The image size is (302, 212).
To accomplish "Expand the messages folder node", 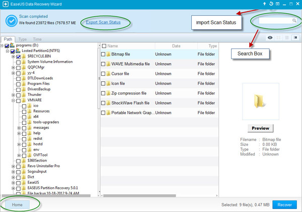I will [x=19, y=128].
